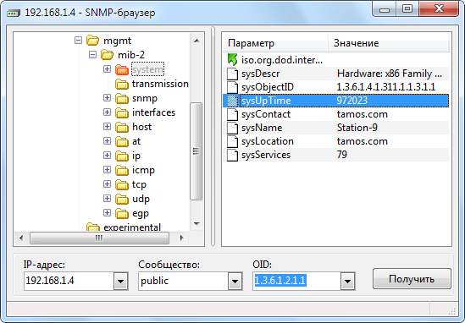Select the sysDescr value Hardware: x86 Family
The width and height of the screenshot is (465, 323).
390,74
